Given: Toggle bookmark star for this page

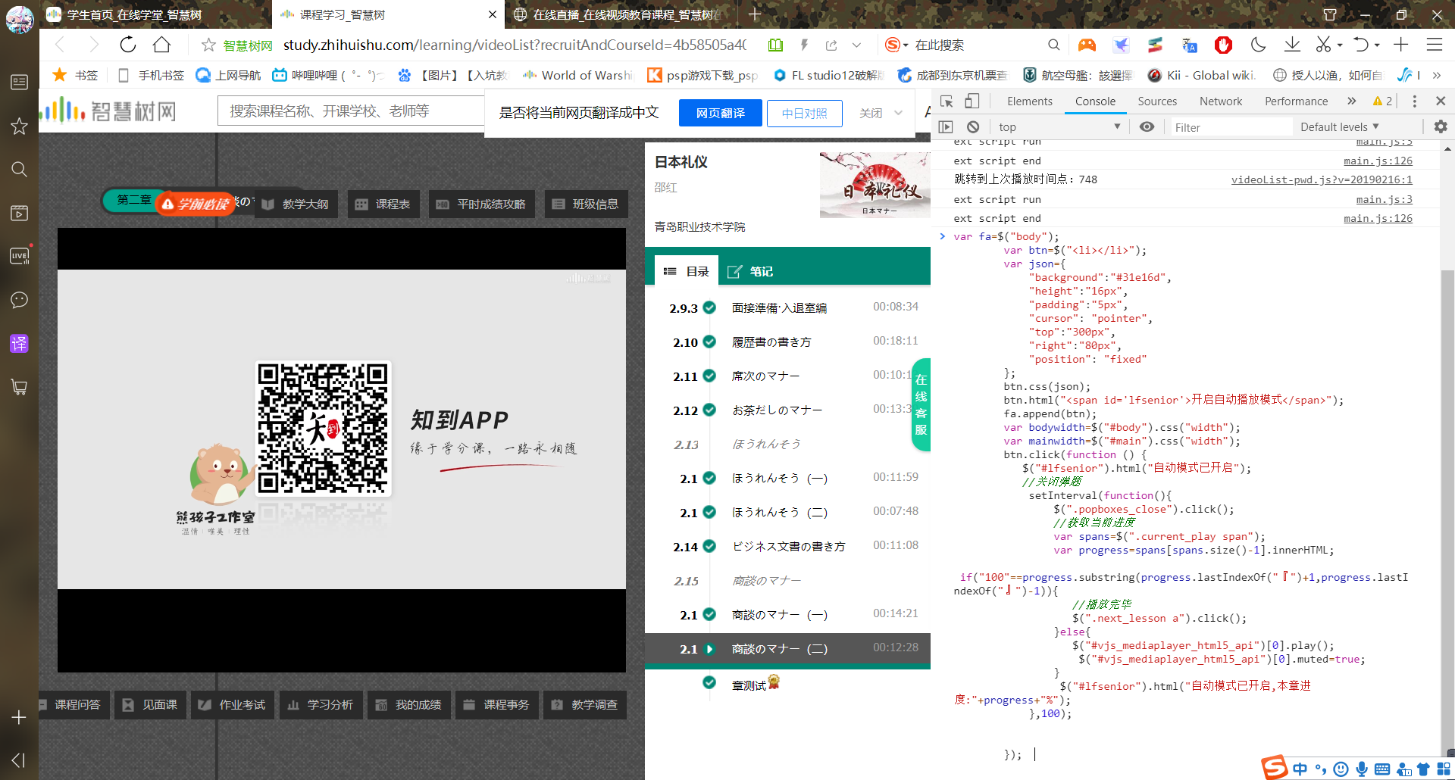Looking at the screenshot, I should tap(208, 45).
